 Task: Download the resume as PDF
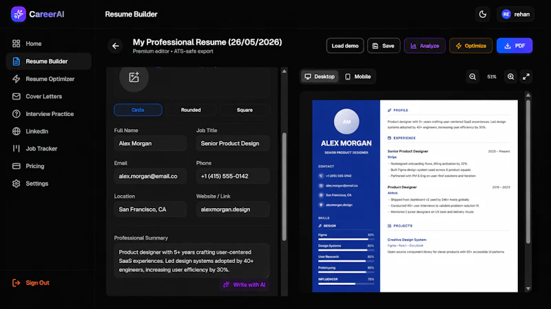pyautogui.click(x=514, y=46)
